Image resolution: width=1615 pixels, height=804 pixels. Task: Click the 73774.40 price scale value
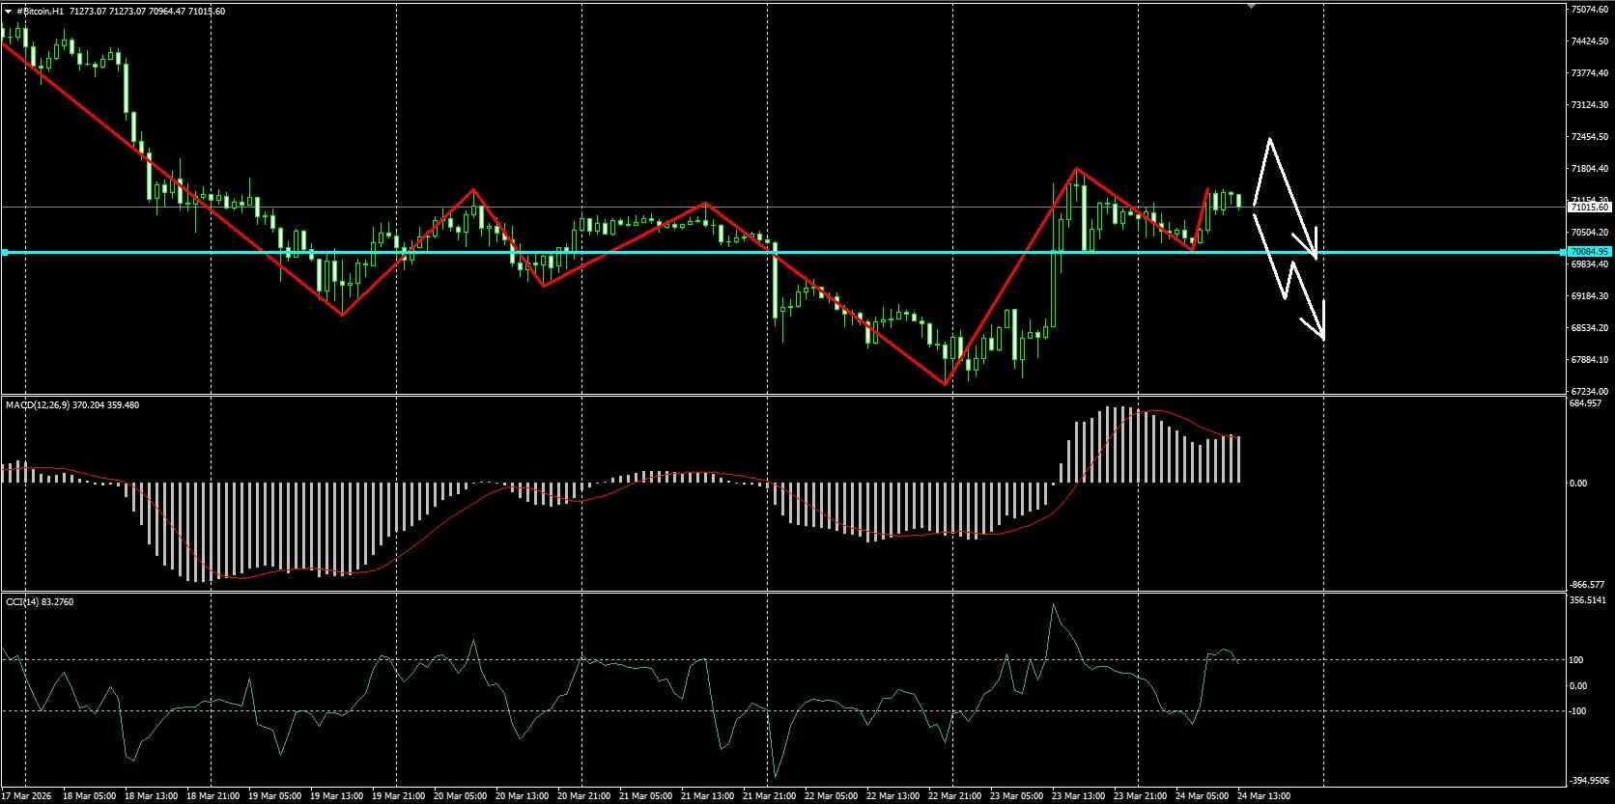pos(1589,73)
